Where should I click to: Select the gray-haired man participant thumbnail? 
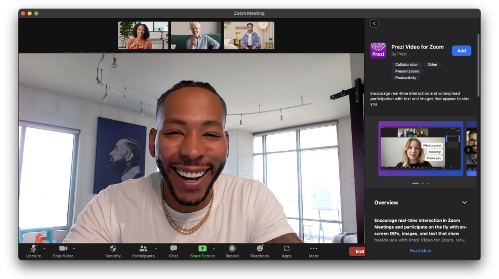(196, 36)
